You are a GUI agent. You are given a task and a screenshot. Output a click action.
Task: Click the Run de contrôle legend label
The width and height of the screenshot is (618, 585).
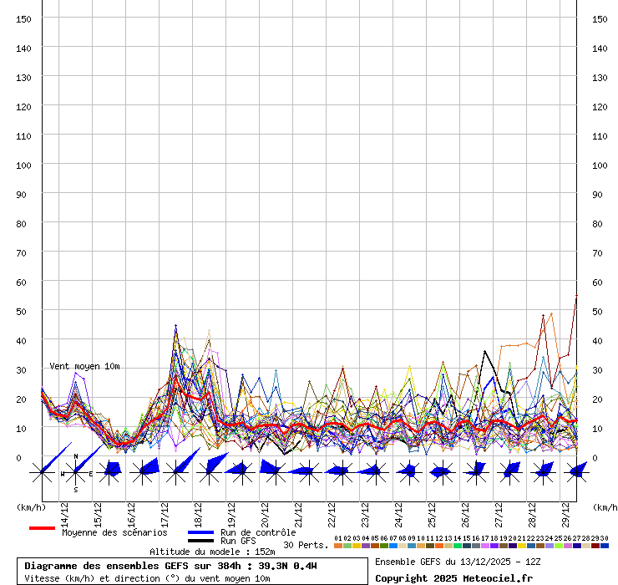258,532
